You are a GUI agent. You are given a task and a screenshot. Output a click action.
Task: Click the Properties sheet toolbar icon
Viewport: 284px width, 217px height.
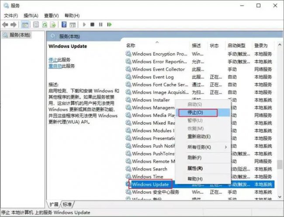(36, 24)
